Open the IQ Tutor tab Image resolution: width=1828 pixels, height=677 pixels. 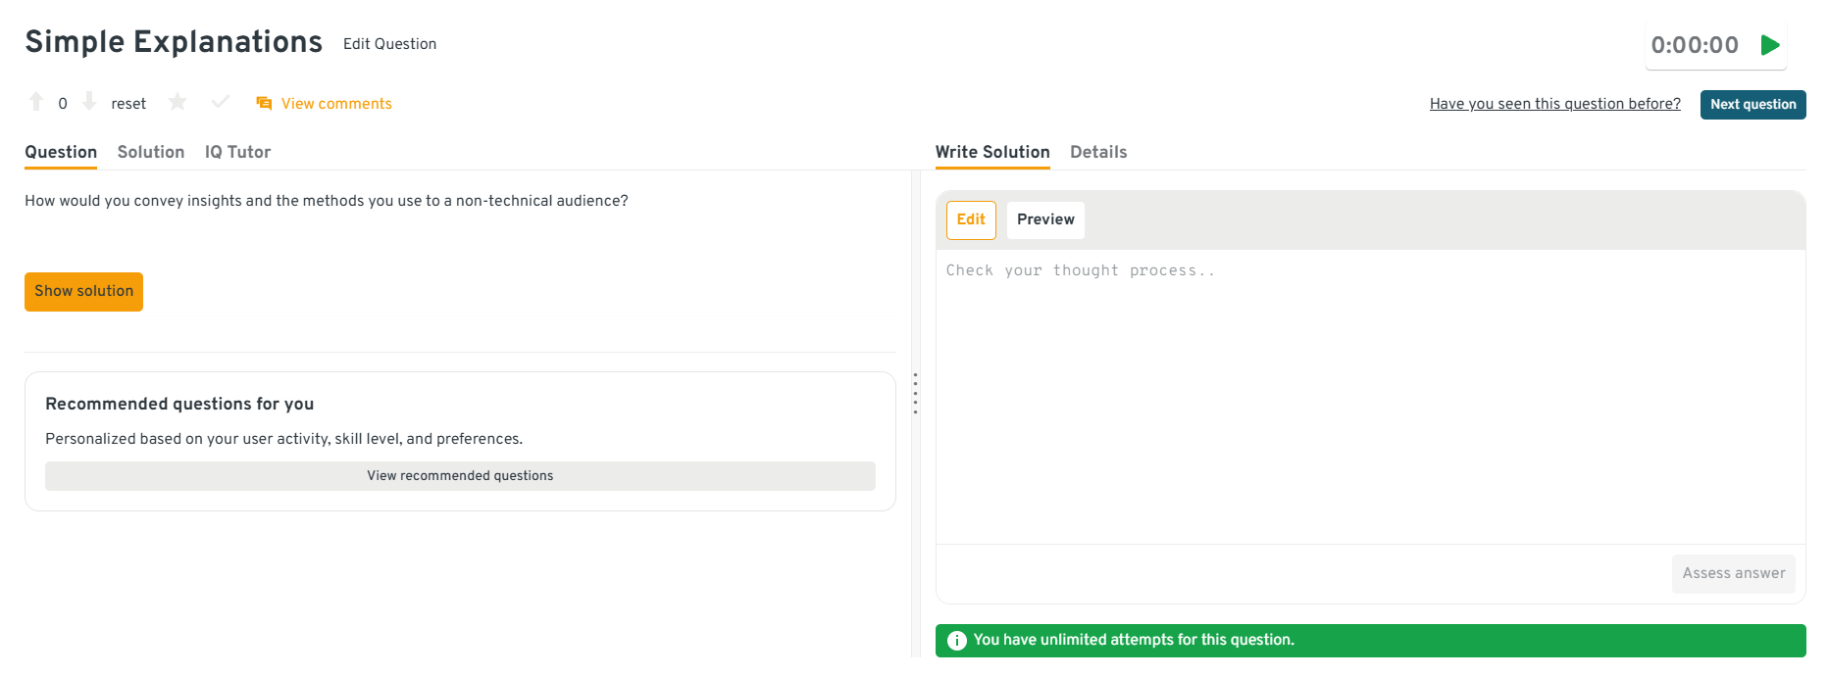pos(237,152)
